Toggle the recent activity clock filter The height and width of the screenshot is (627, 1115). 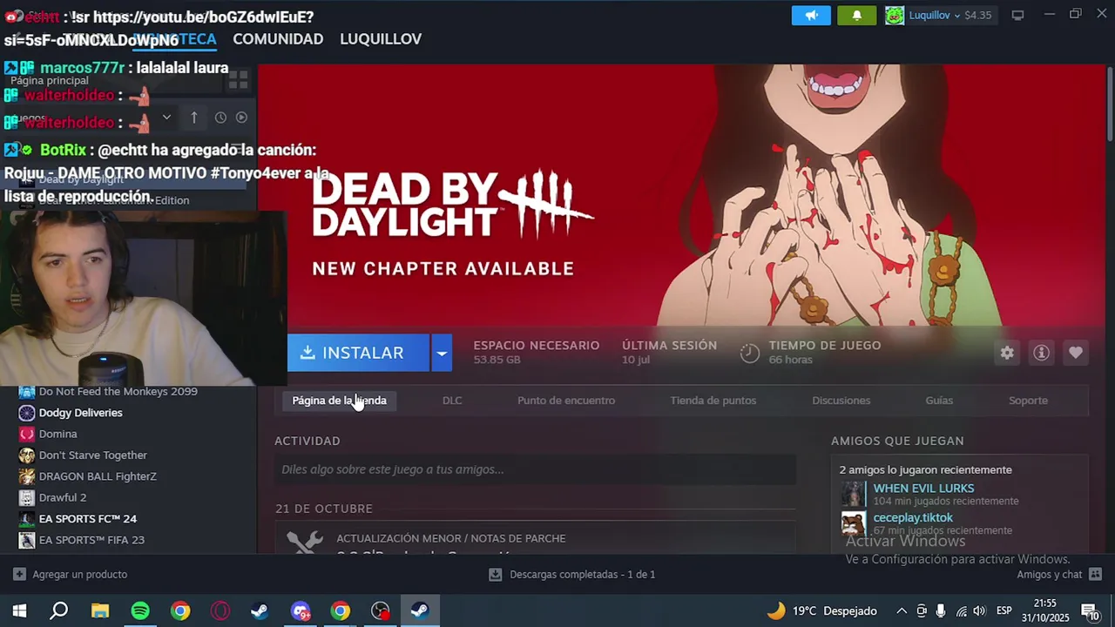pyautogui.click(x=220, y=118)
